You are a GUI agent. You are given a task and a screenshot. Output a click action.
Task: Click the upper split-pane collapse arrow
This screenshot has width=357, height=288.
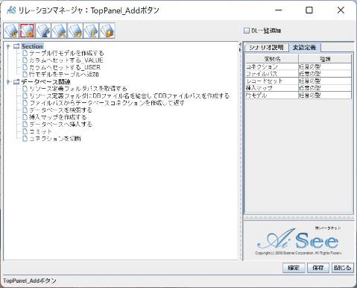[240, 44]
